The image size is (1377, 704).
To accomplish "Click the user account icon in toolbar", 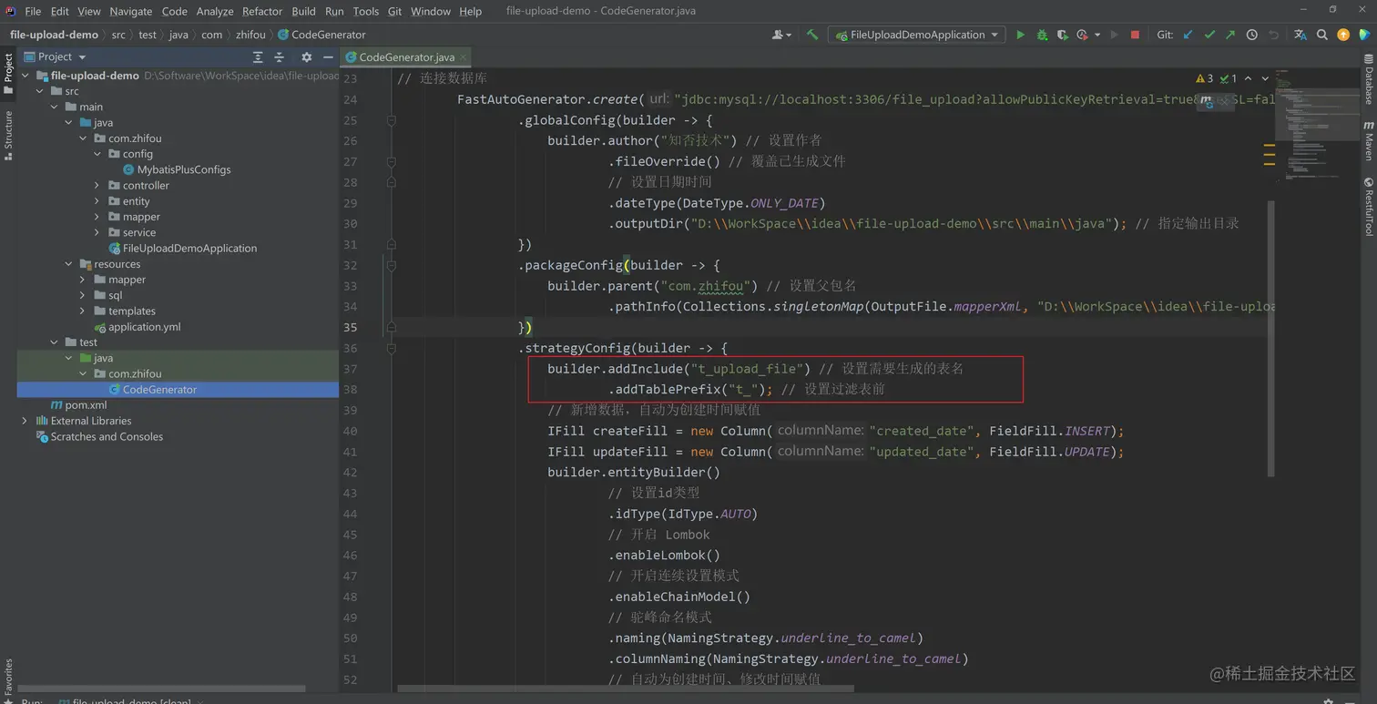I will (x=780, y=35).
